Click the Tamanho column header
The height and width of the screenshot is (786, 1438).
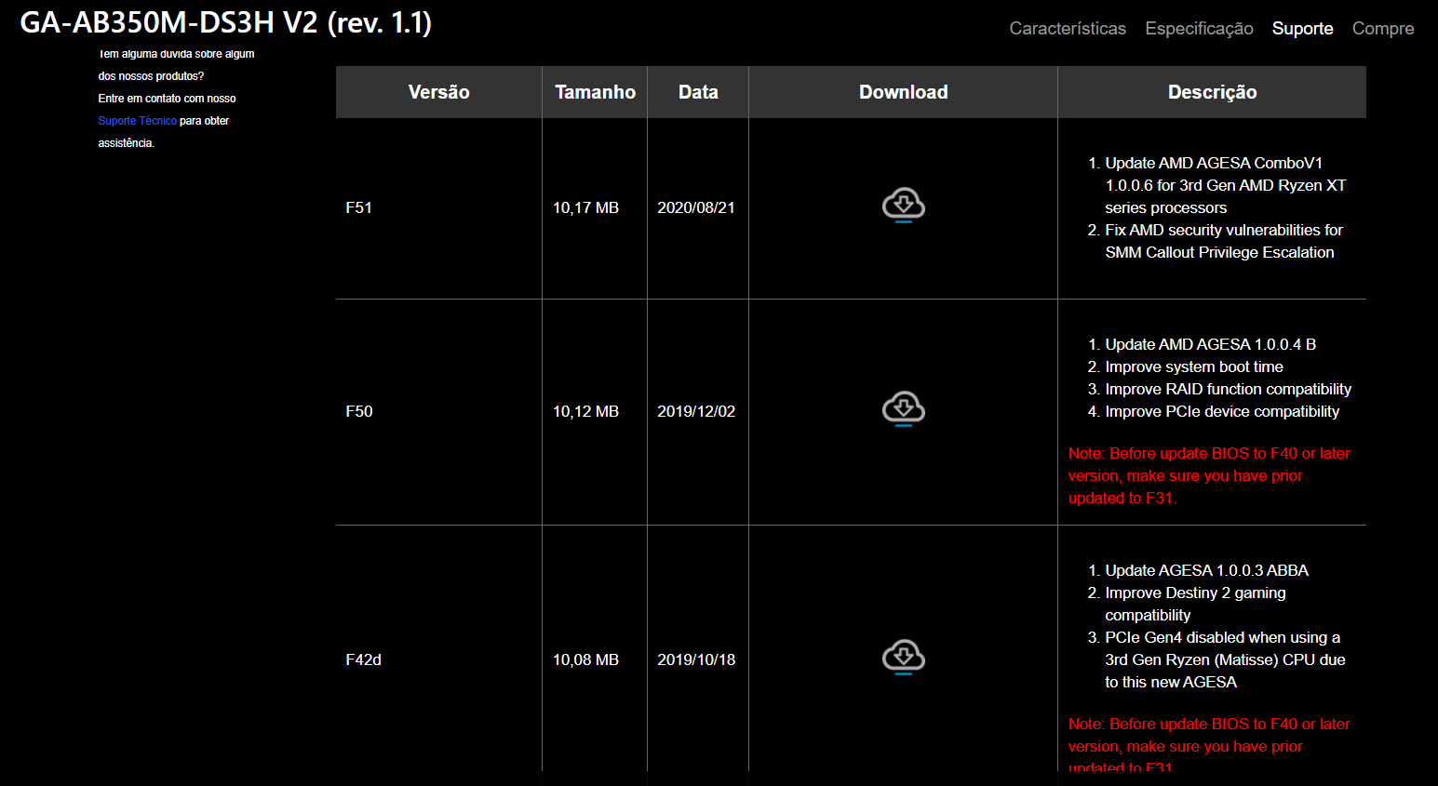(595, 92)
